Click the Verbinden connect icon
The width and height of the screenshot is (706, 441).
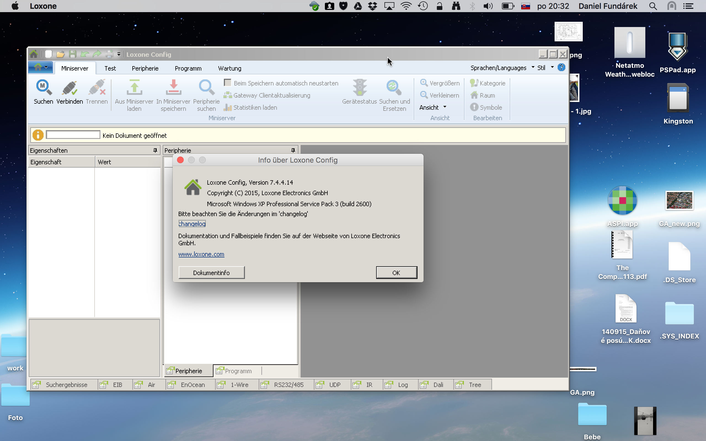pos(69,87)
